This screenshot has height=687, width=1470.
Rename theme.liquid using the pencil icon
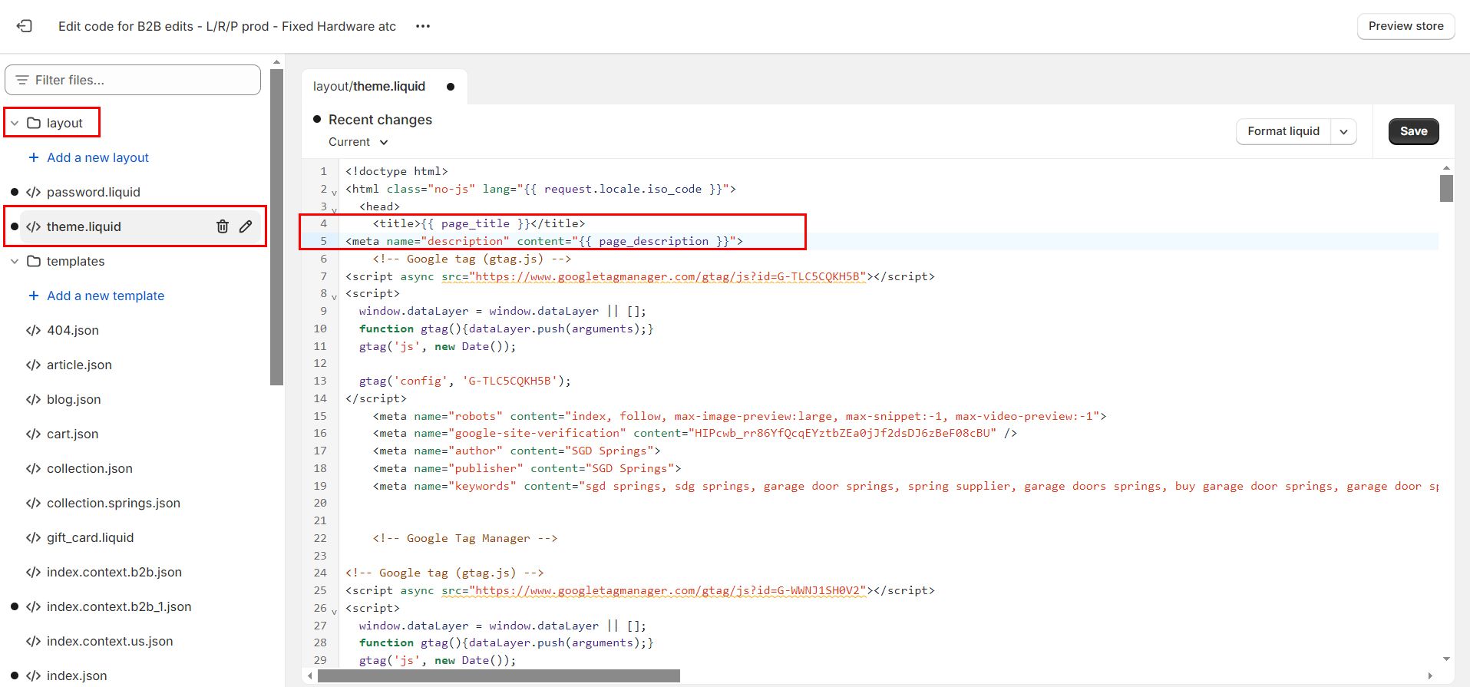(246, 226)
